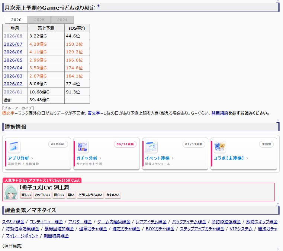
Task: Open the 期間特典課金 link
Action: point(56,236)
